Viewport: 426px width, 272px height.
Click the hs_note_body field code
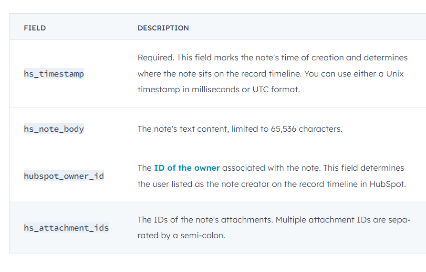tap(54, 129)
